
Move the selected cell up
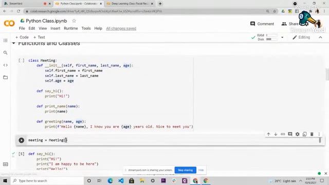(x=268, y=134)
